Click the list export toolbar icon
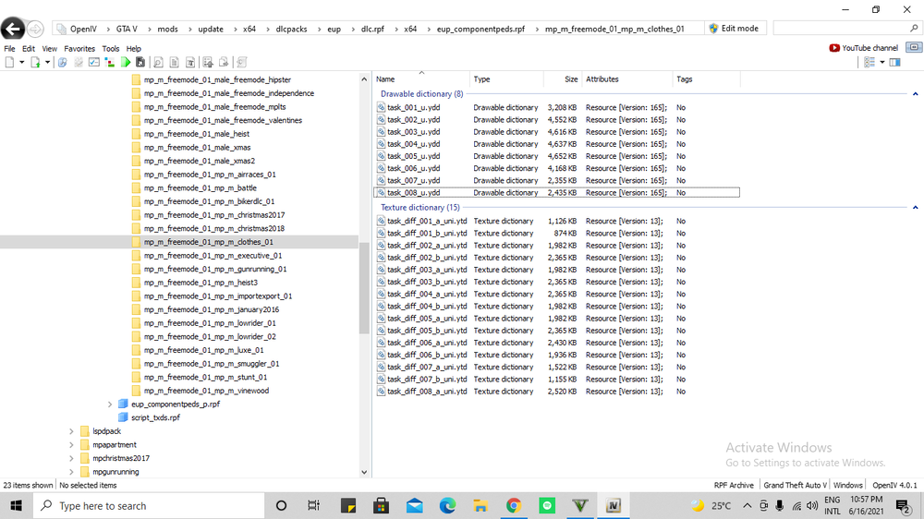The width and height of the screenshot is (924, 519). [207, 63]
